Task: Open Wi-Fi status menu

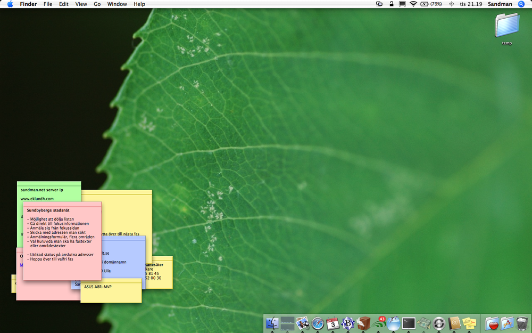Action: point(413,4)
